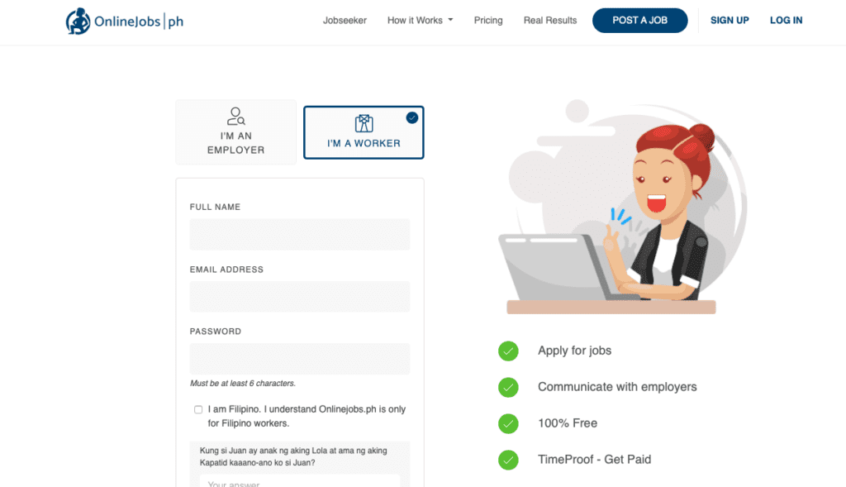The height and width of the screenshot is (487, 846).
Task: Click the green check beside TimeProof
Action: click(508, 460)
